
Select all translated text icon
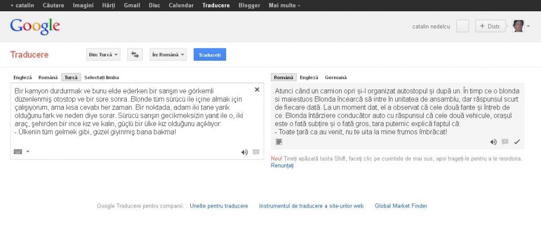click(x=279, y=141)
